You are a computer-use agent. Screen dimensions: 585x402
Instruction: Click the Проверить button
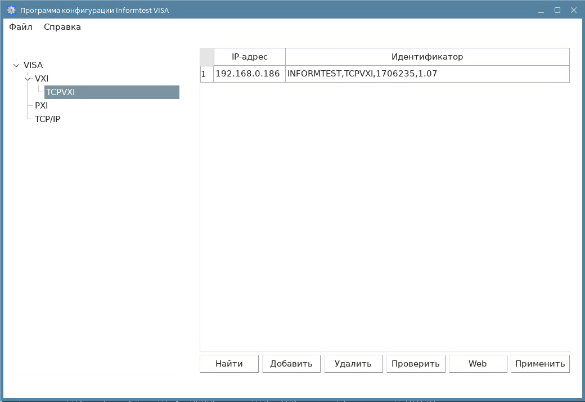(416, 364)
